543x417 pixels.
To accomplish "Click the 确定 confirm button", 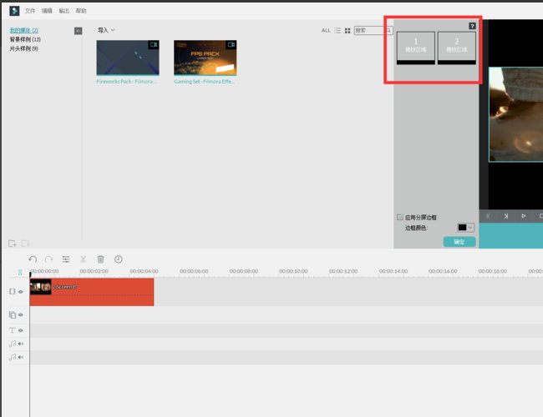I will (459, 242).
